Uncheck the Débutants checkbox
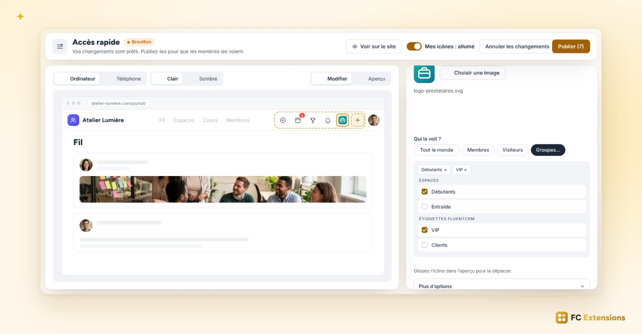 [x=425, y=192]
